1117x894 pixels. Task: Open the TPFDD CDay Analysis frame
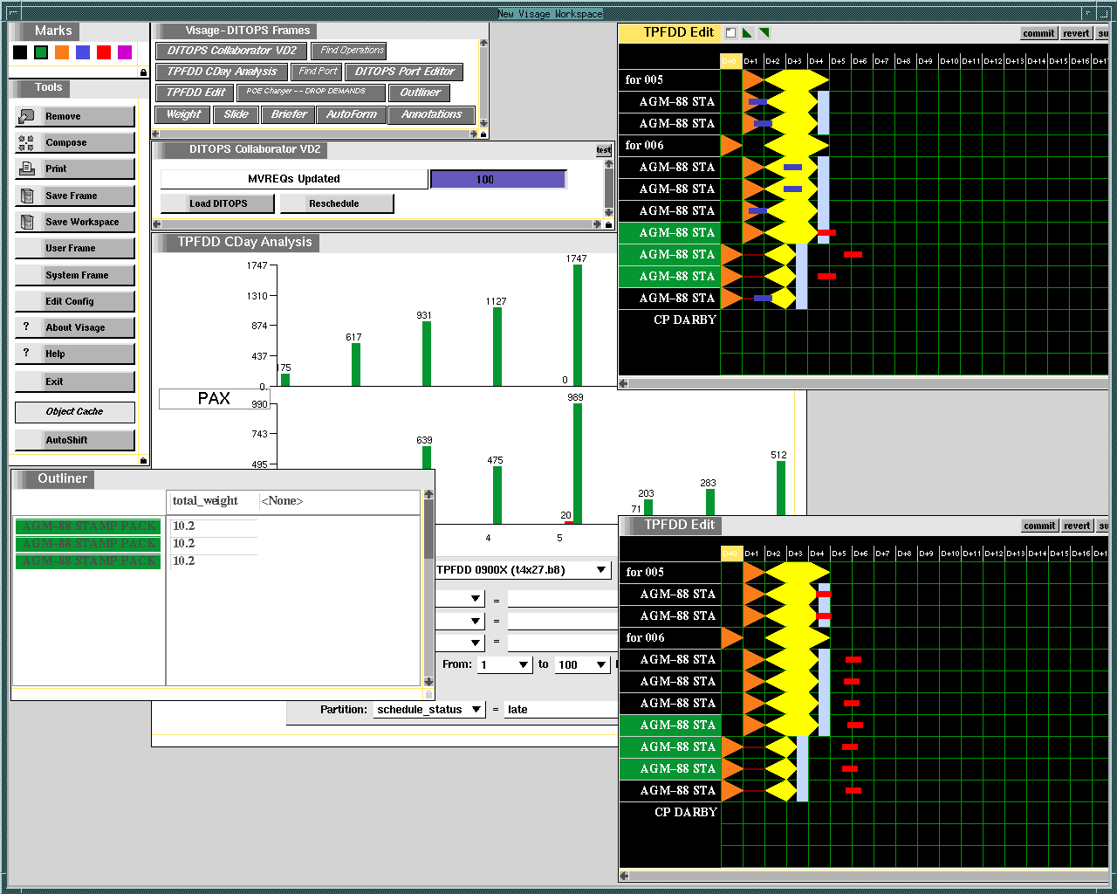222,72
